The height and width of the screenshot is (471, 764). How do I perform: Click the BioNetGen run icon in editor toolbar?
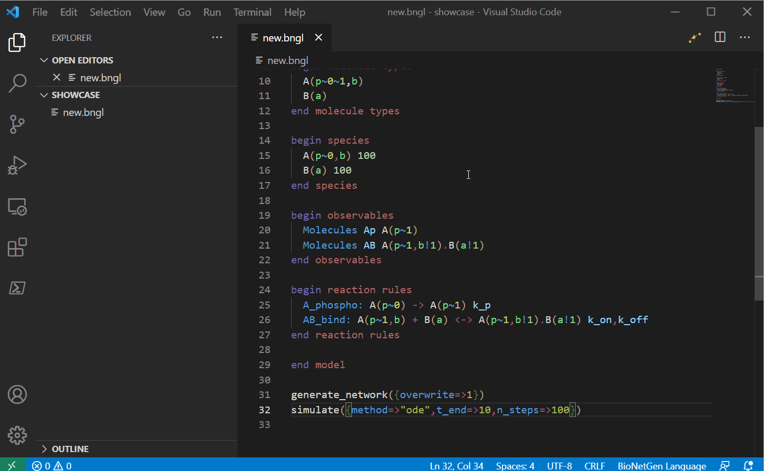(695, 37)
